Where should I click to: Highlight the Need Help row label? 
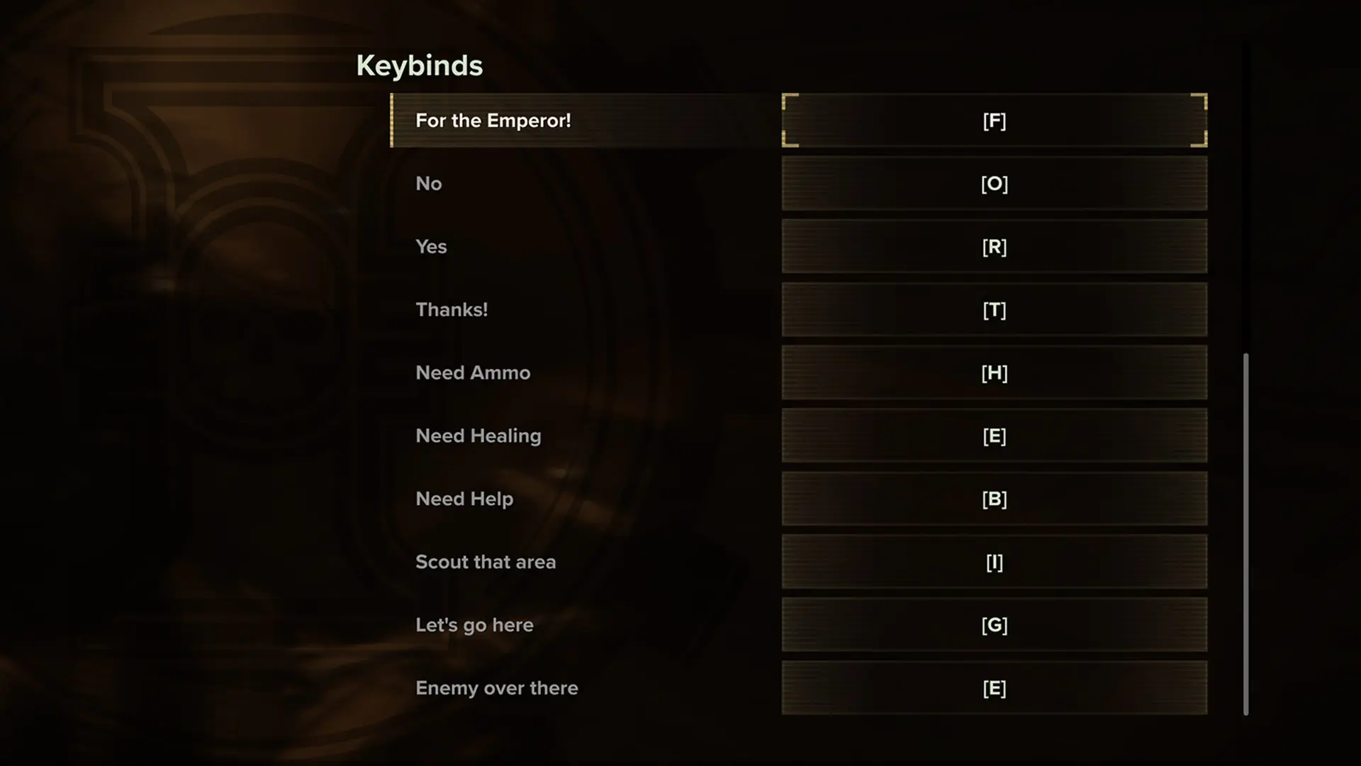464,499
